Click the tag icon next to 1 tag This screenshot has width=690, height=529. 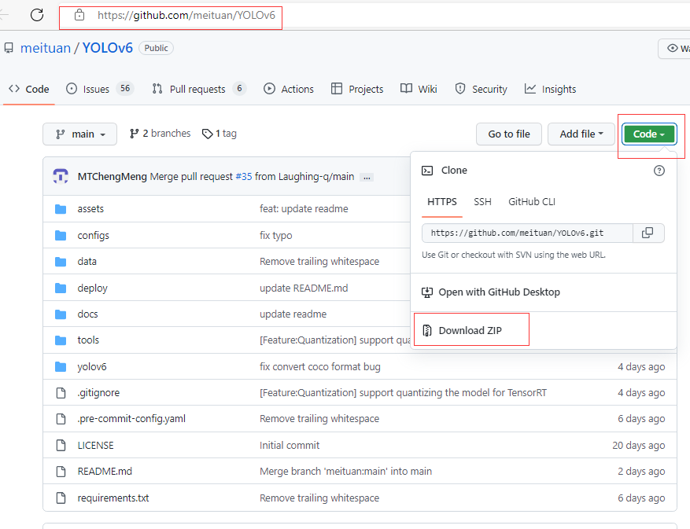click(x=207, y=134)
